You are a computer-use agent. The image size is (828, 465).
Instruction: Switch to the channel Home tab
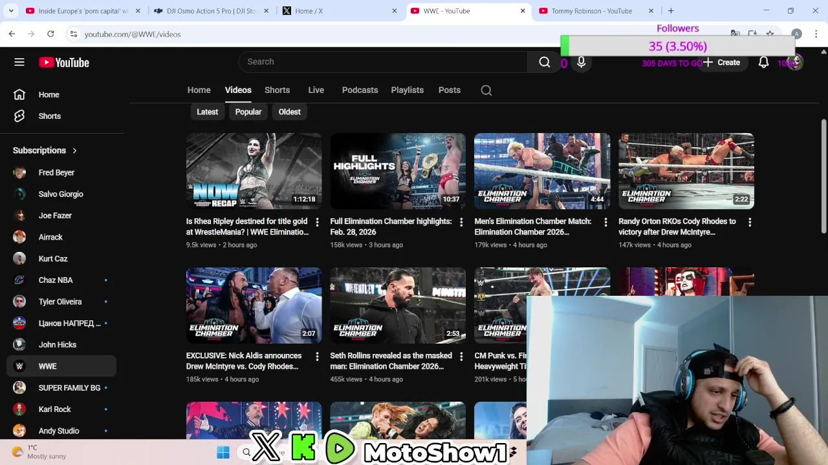(x=199, y=90)
